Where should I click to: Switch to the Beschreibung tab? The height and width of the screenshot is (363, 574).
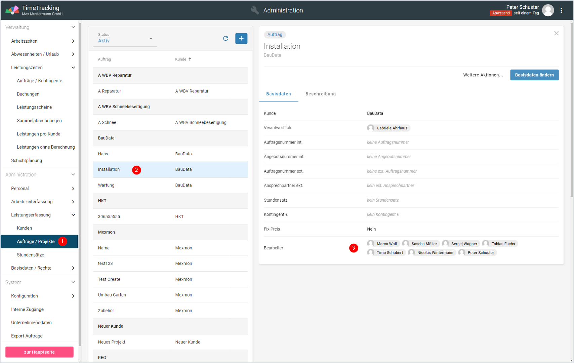(320, 94)
